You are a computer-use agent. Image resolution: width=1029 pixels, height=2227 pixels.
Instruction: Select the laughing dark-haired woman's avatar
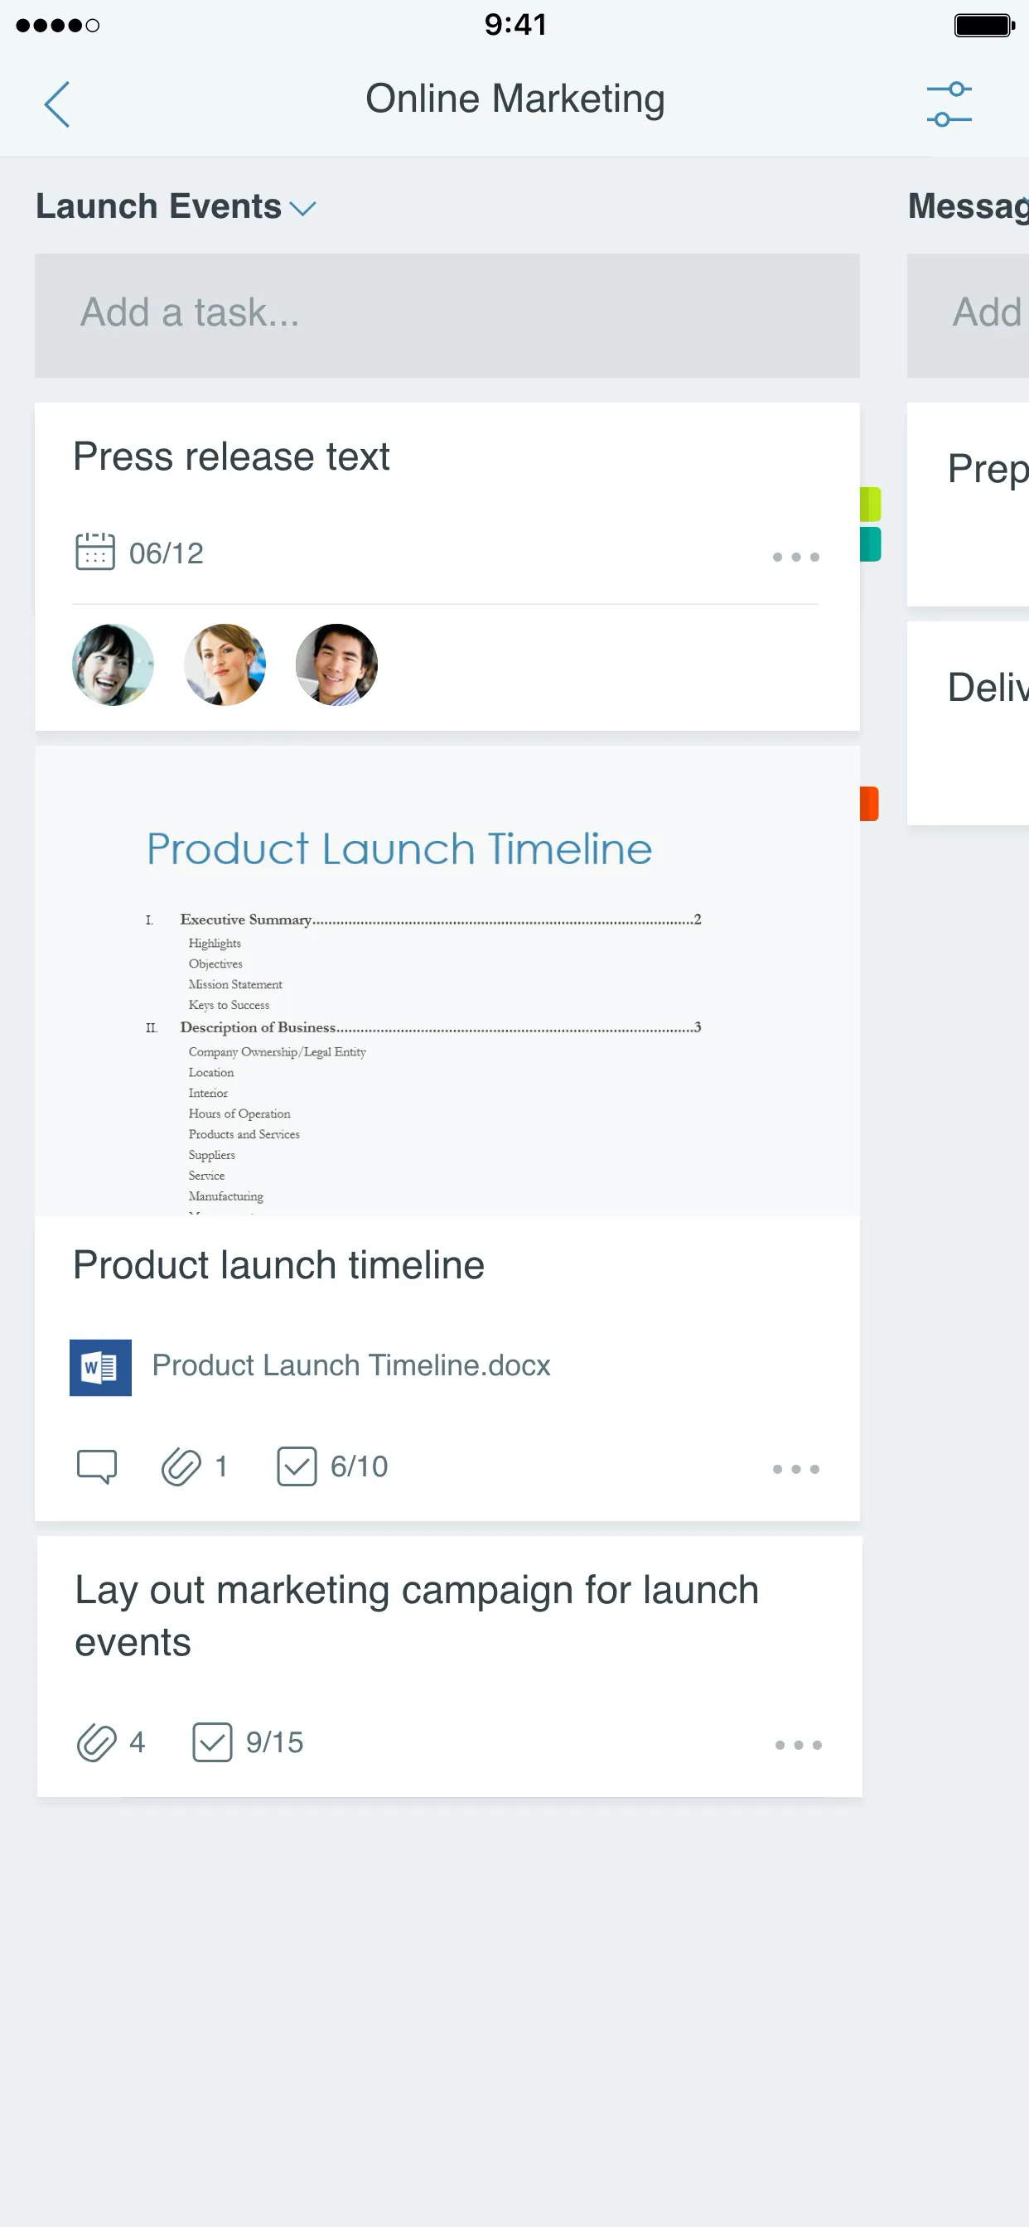tap(113, 664)
